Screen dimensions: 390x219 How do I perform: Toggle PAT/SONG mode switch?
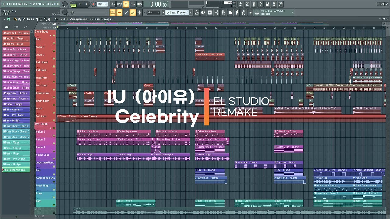click(73, 5)
